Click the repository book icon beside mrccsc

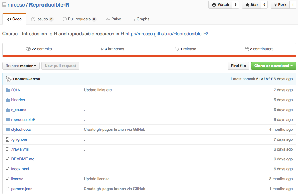[4, 5]
